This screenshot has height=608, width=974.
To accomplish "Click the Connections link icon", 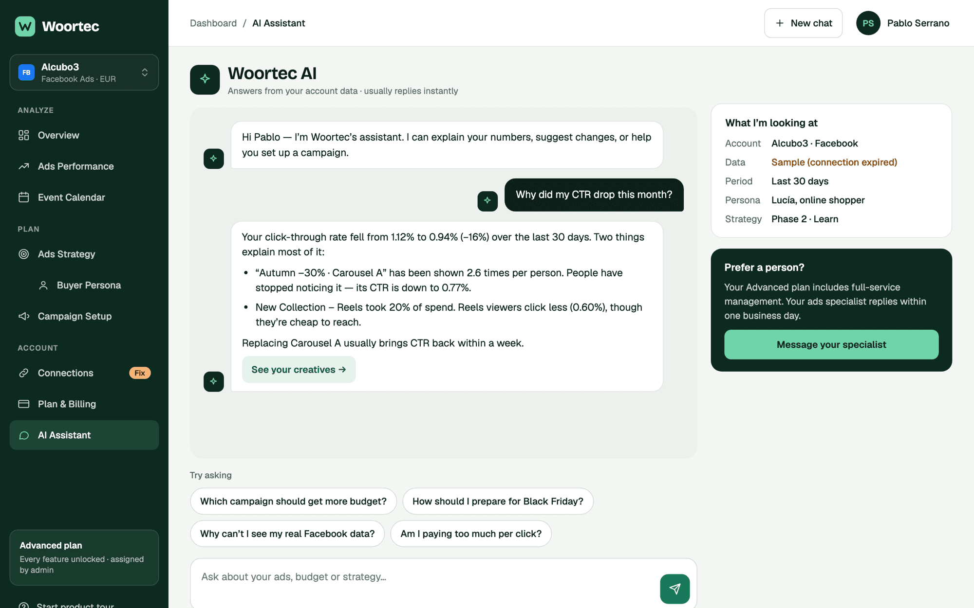I will point(24,373).
